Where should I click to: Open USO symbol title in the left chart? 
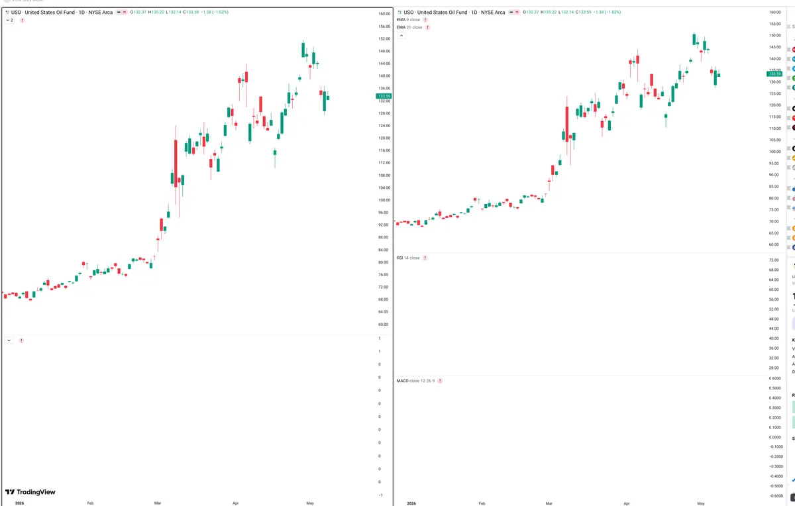[62, 13]
